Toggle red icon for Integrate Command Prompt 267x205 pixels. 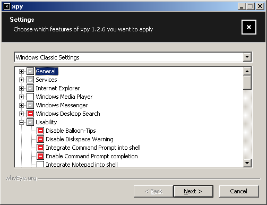pyautogui.click(x=40, y=148)
